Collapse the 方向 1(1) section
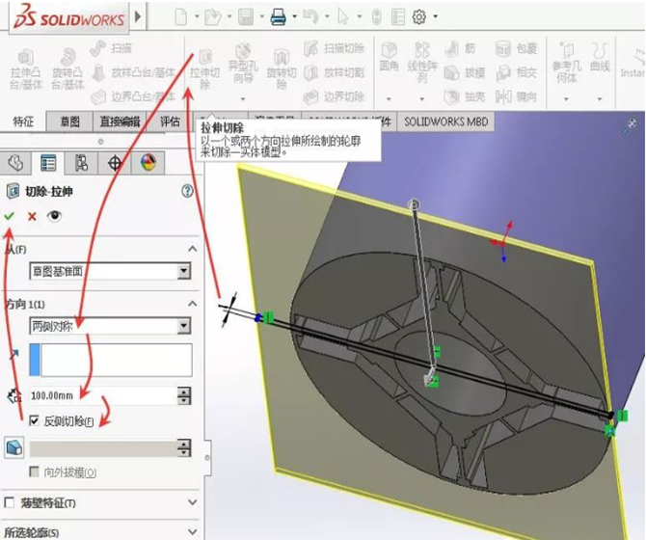The height and width of the screenshot is (540, 646). (193, 304)
